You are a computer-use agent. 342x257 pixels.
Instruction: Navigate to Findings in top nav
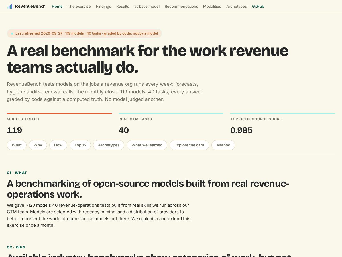[103, 6]
